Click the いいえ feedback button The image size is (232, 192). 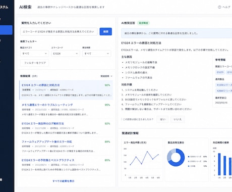click(x=178, y=119)
